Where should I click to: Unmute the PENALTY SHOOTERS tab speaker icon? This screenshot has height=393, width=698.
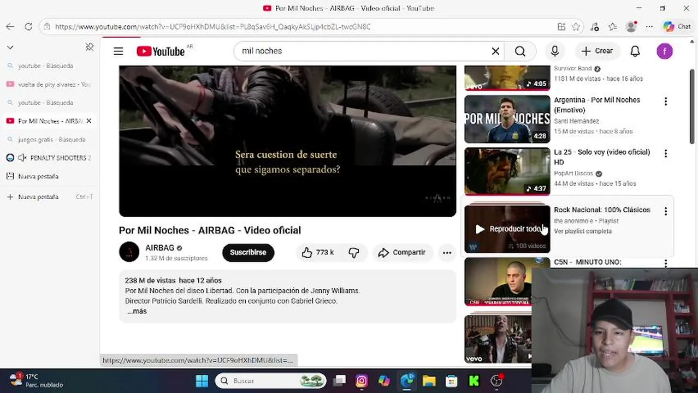pyautogui.click(x=22, y=158)
